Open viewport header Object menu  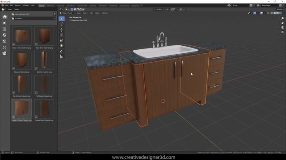pos(97,13)
